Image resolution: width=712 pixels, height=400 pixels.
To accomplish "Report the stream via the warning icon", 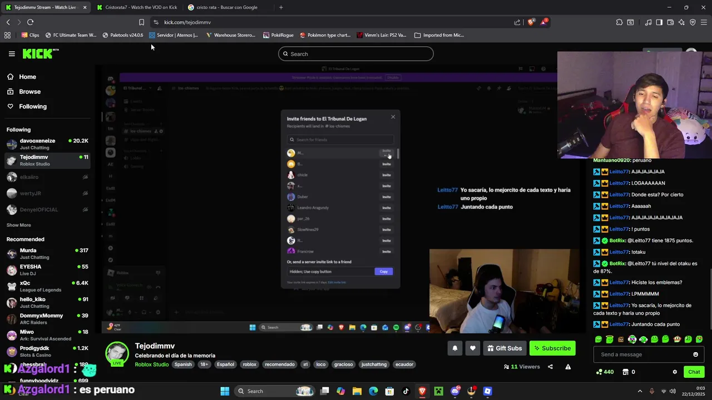I will point(568,367).
